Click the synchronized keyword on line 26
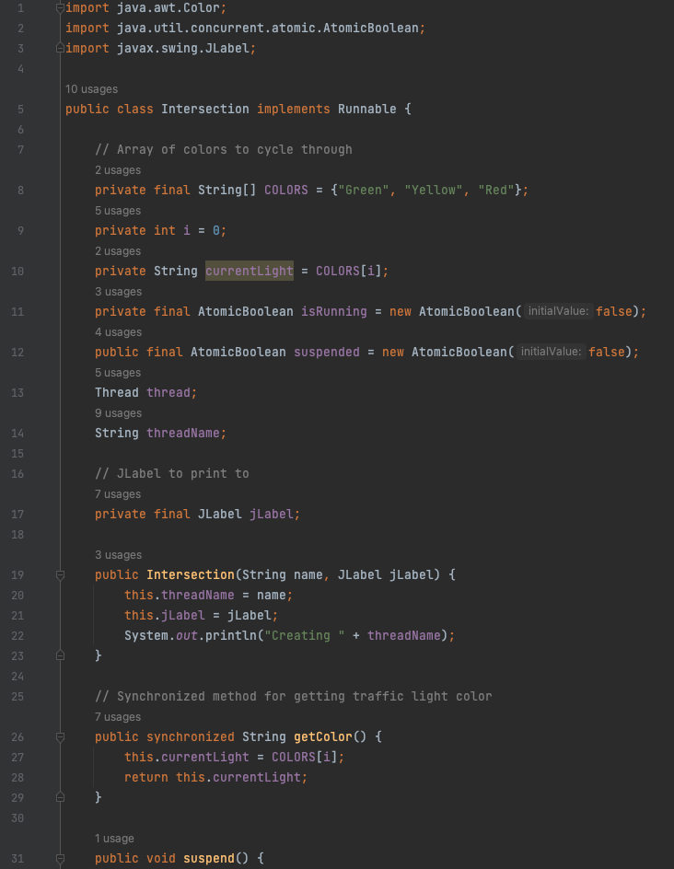 191,736
